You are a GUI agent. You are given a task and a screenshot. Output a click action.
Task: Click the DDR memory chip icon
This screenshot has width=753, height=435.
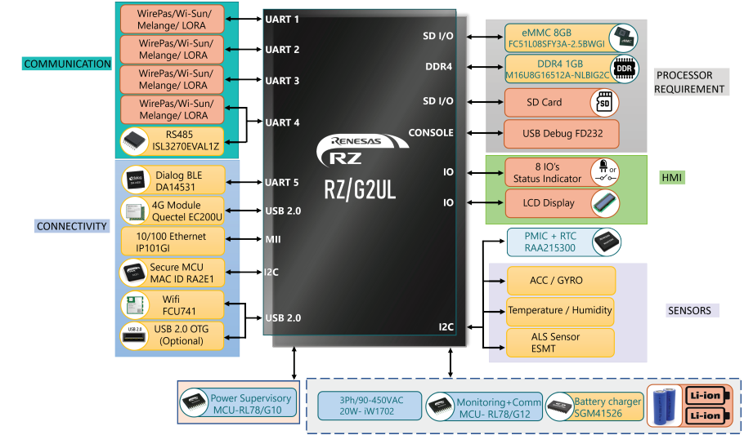point(625,69)
